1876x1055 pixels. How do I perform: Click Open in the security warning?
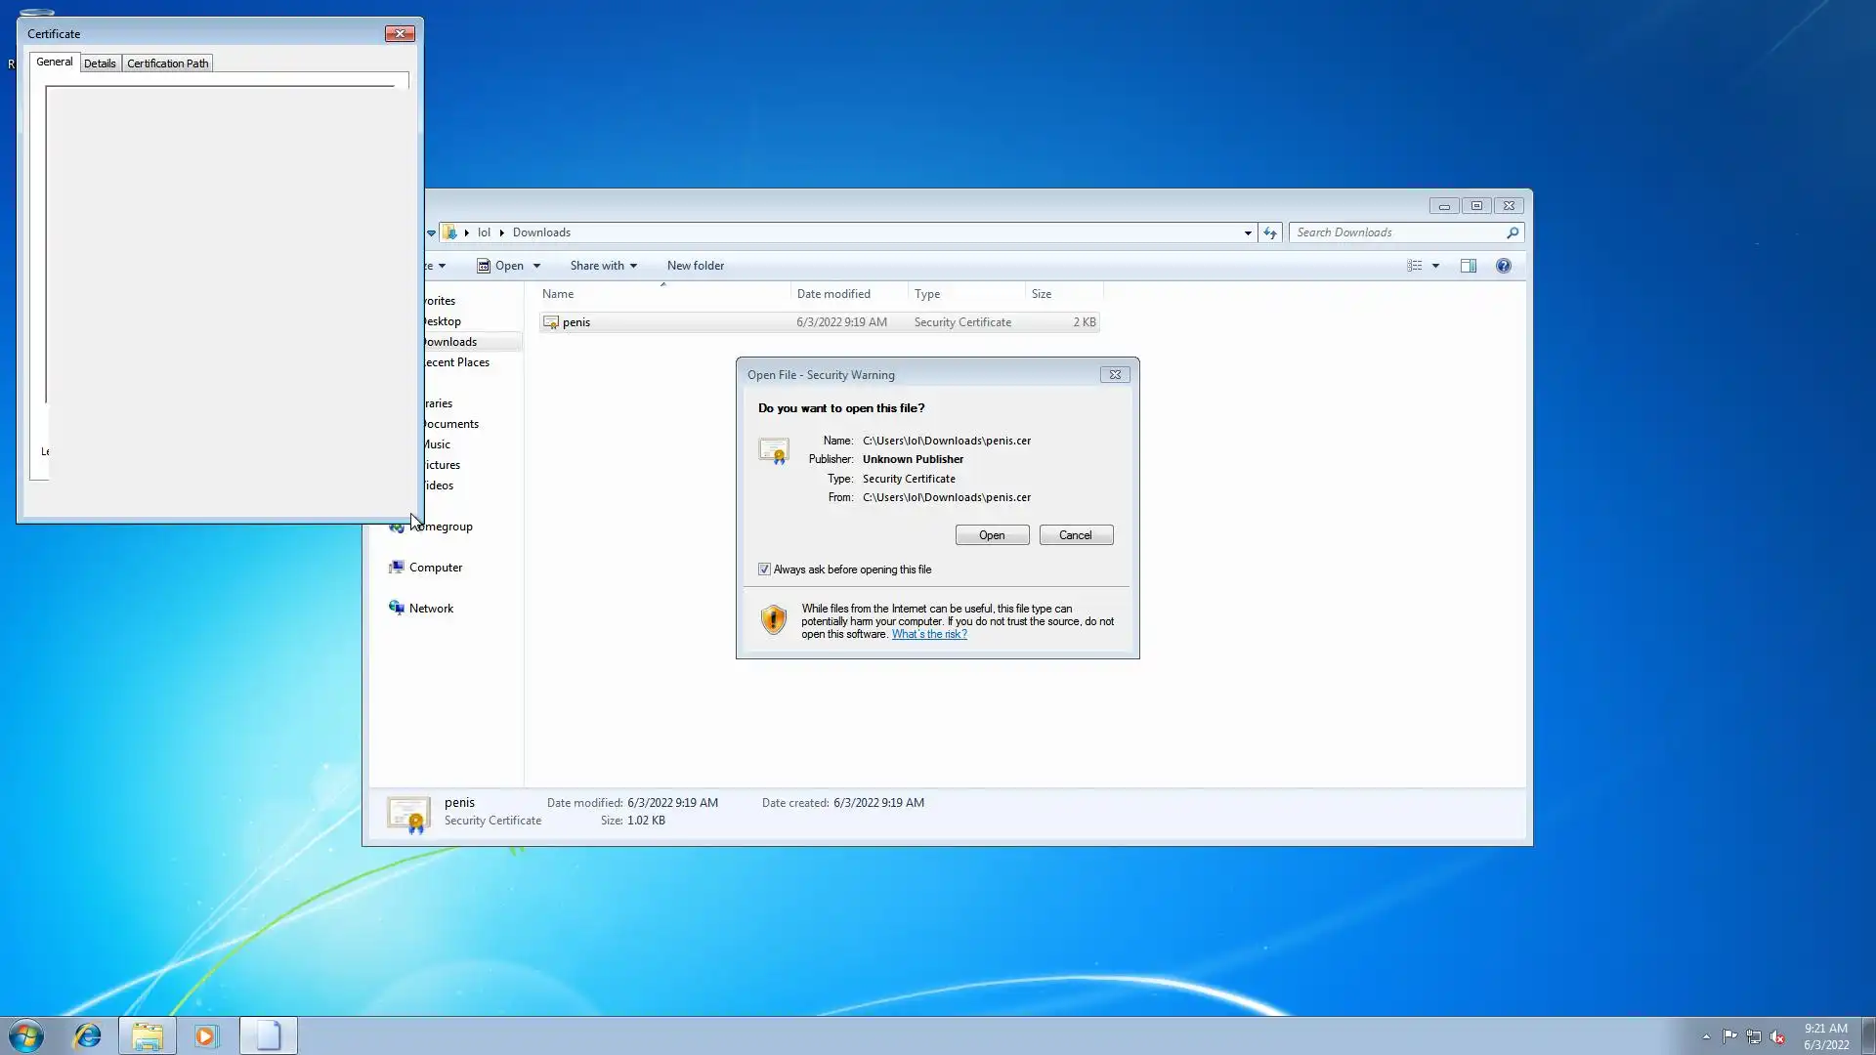pos(991,535)
